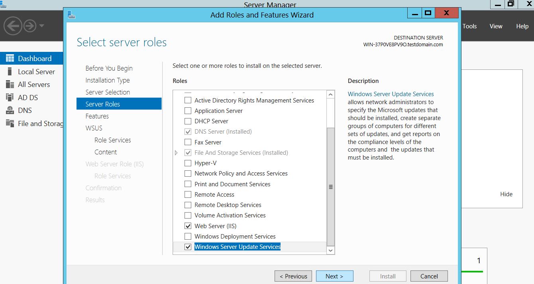Open Role Services under WSUS

pyautogui.click(x=113, y=140)
